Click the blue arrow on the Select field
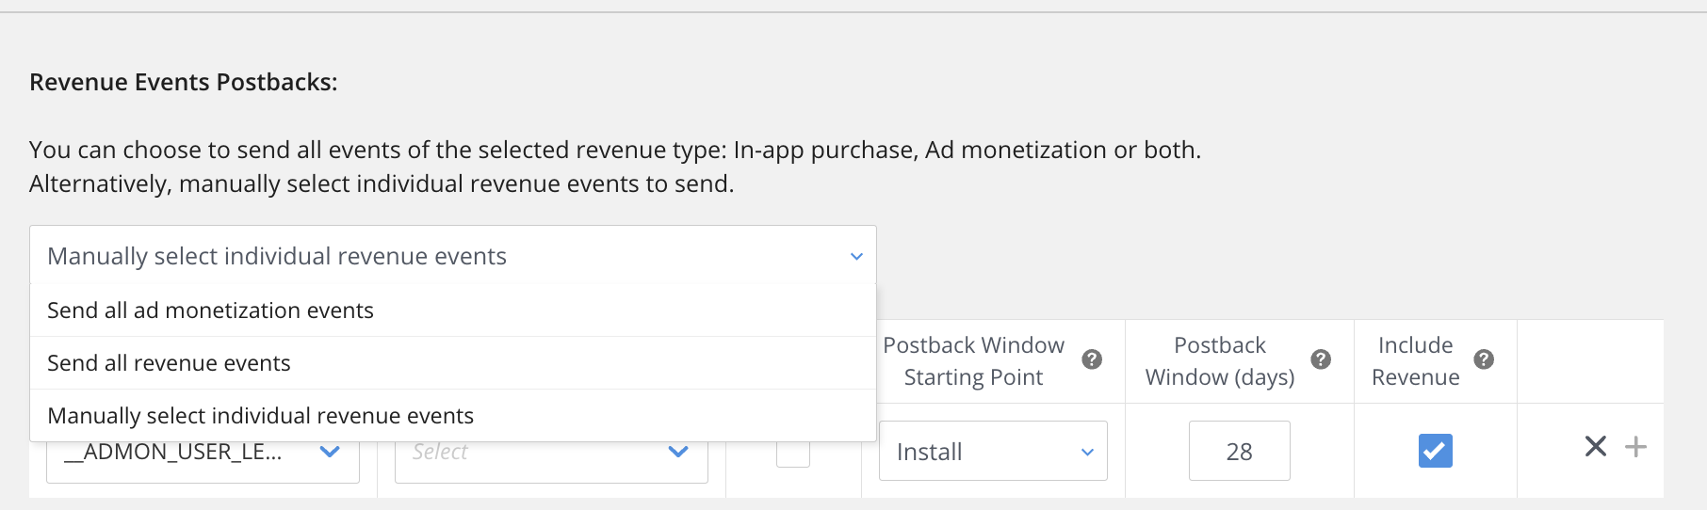The image size is (1707, 510). pyautogui.click(x=678, y=452)
